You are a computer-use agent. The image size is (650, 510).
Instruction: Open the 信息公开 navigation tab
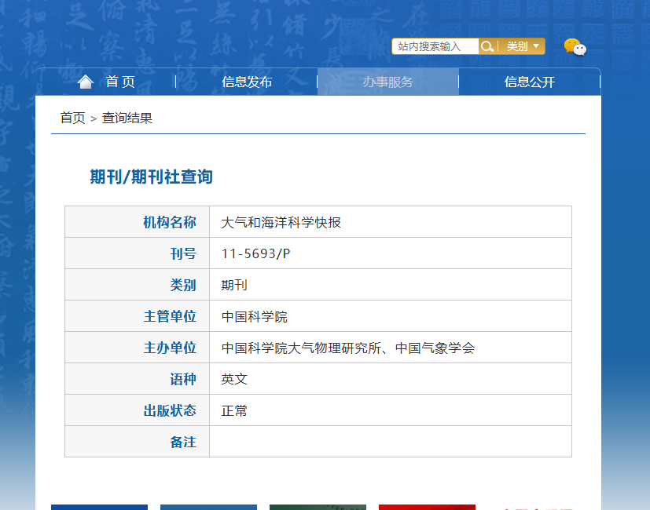point(530,82)
